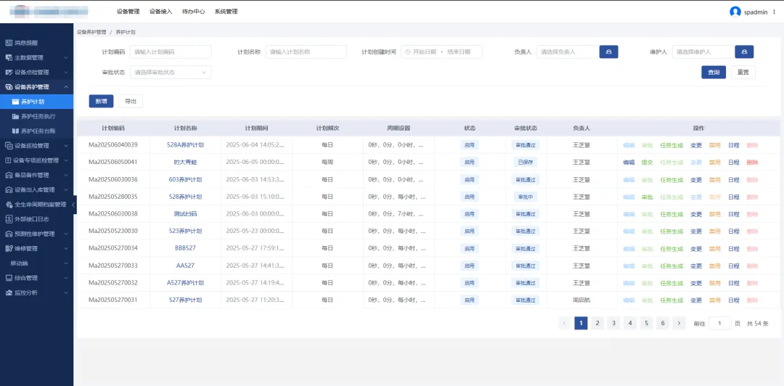Focus the 计划编码 input field
Image resolution: width=784 pixels, height=386 pixels.
click(x=171, y=52)
